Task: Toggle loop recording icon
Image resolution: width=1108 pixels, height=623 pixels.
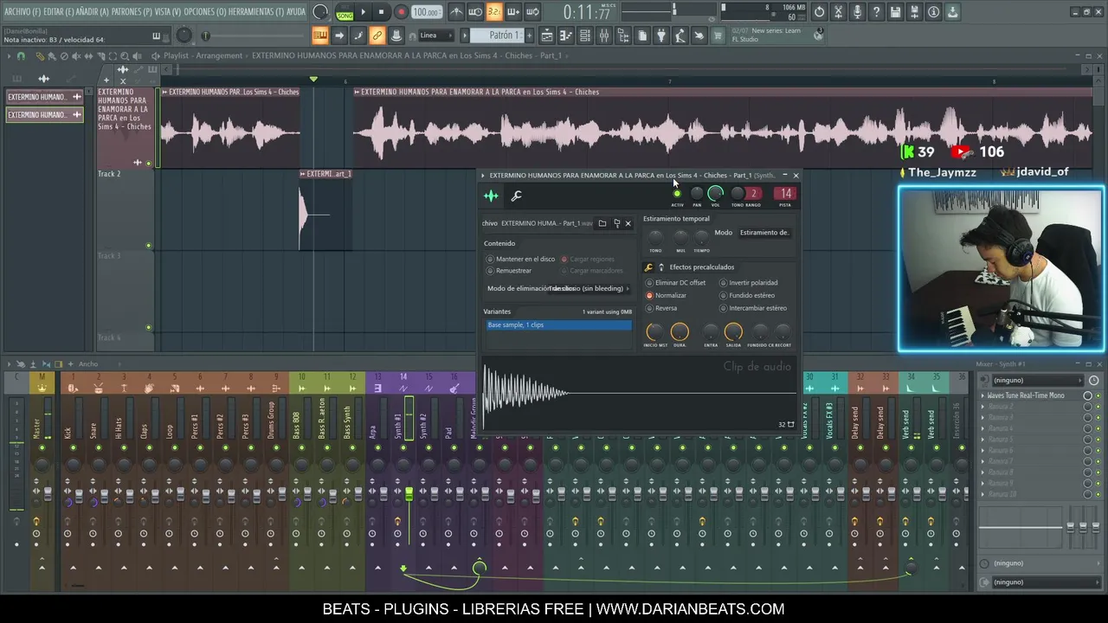Action: [x=532, y=12]
